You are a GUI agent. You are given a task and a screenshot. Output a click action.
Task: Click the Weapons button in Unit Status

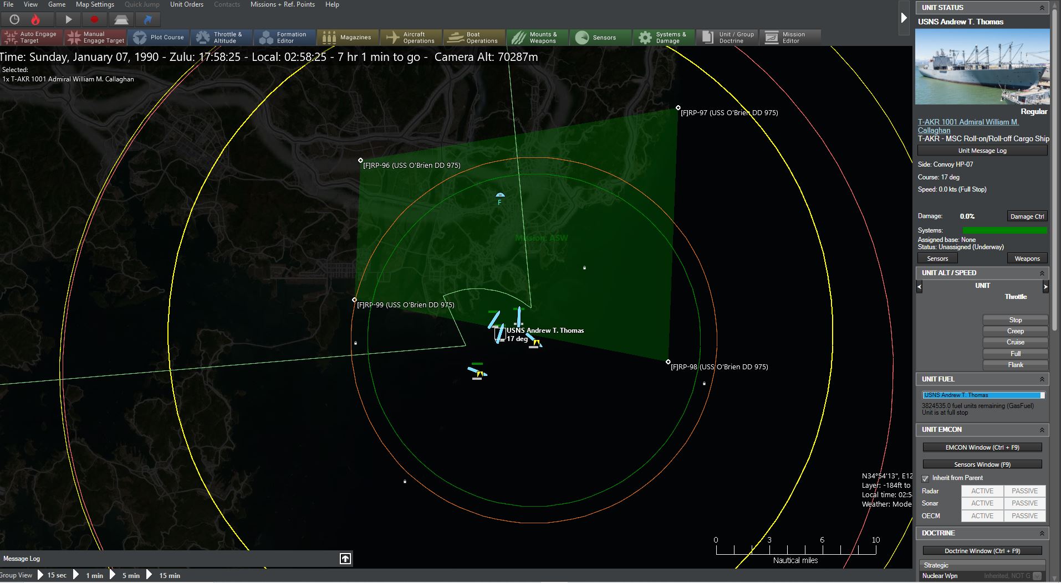(x=1027, y=259)
